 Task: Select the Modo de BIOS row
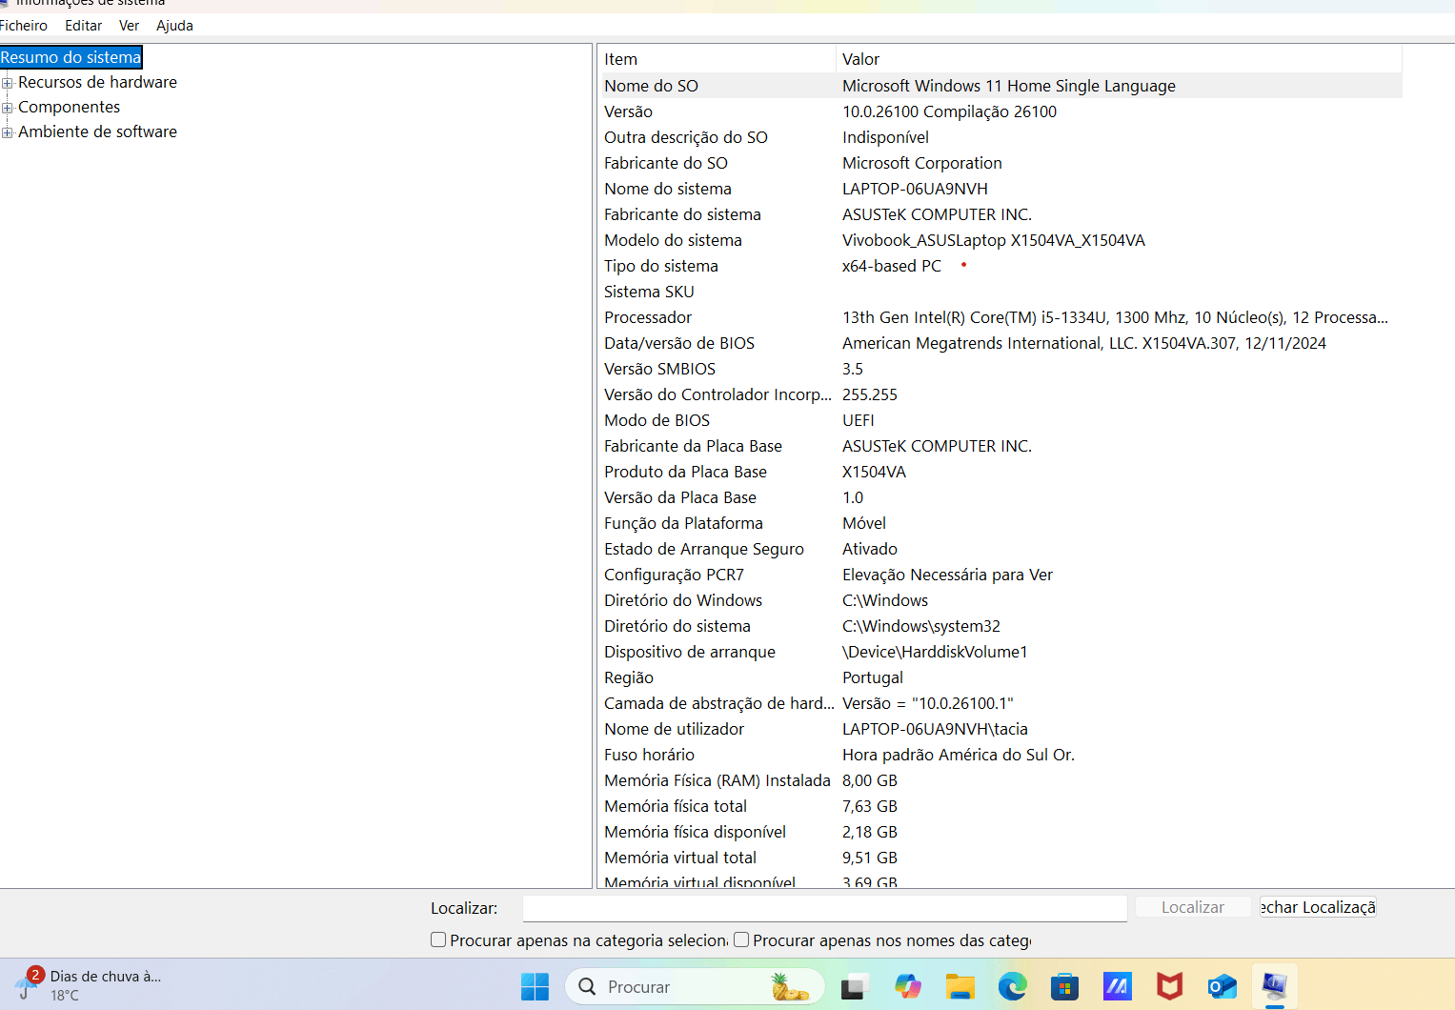[x=1000, y=420]
